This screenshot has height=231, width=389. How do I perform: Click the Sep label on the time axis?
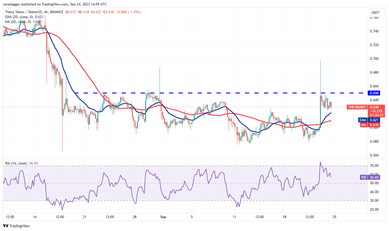[x=163, y=217]
